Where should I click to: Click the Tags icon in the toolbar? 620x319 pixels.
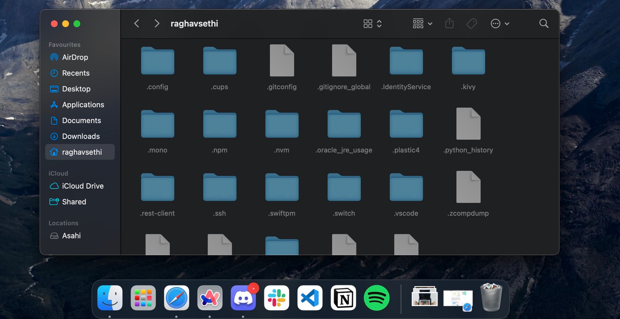pyautogui.click(x=472, y=23)
